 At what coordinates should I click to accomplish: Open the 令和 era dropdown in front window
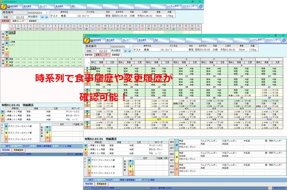click(90, 51)
